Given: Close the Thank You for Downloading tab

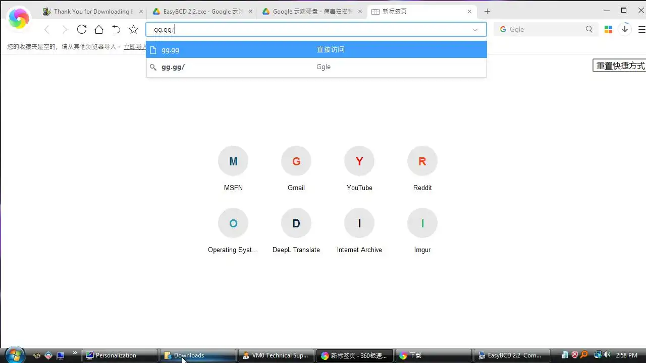Looking at the screenshot, I should (x=140, y=11).
